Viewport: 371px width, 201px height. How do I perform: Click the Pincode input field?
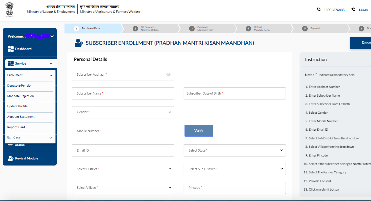pyautogui.click(x=234, y=187)
